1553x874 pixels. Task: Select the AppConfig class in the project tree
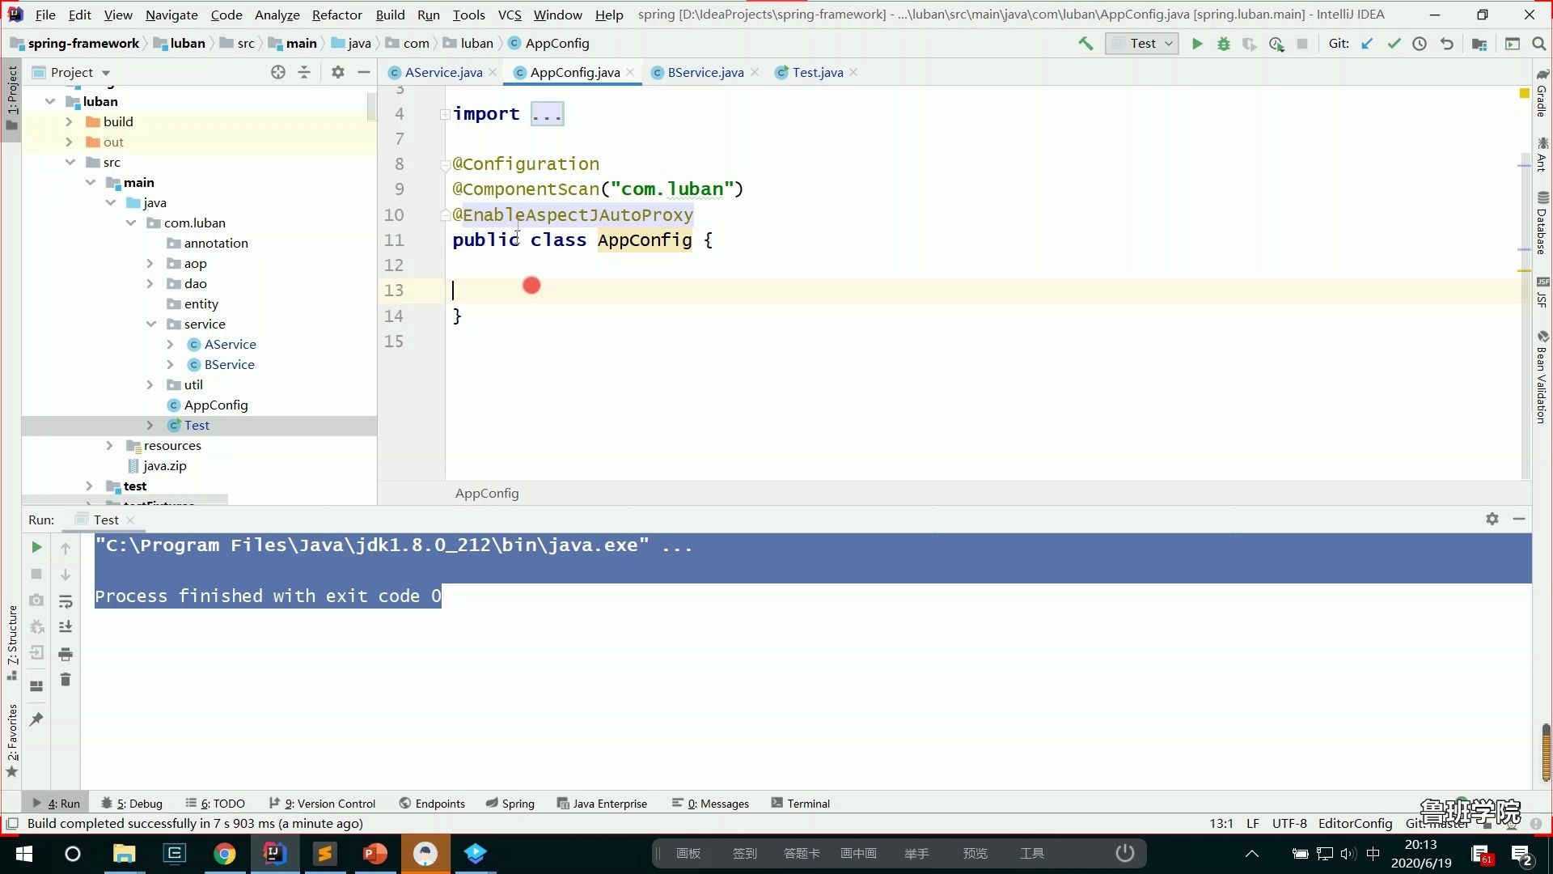point(215,405)
